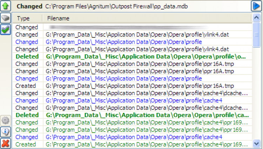Screen dimensions: 263x149
Task: Select the Deleted row ending profile\ca...
Action: (132, 115)
